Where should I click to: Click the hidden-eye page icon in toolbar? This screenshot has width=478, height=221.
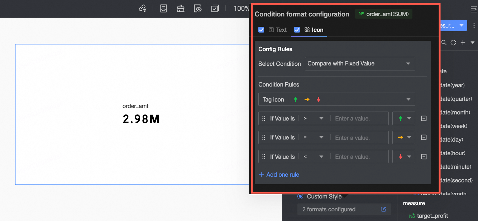tap(198, 8)
